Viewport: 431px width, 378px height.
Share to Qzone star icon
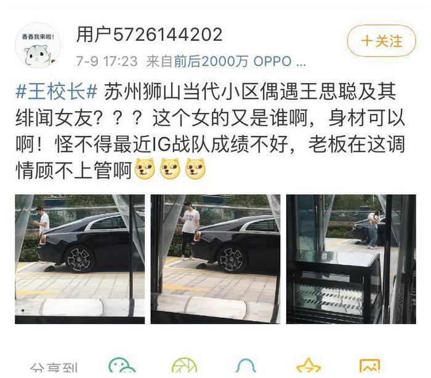coord(308,365)
